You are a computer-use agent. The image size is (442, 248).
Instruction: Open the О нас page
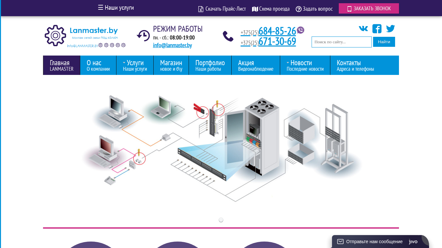(x=98, y=65)
